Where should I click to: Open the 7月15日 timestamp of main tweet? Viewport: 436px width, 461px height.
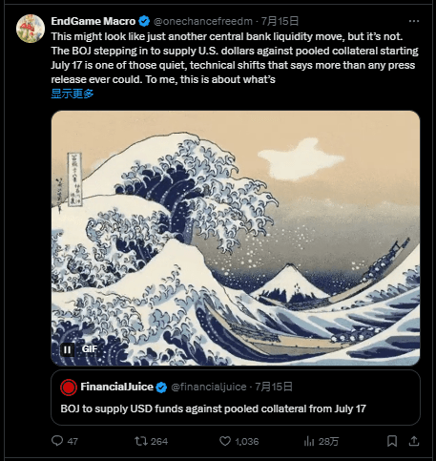(x=280, y=21)
